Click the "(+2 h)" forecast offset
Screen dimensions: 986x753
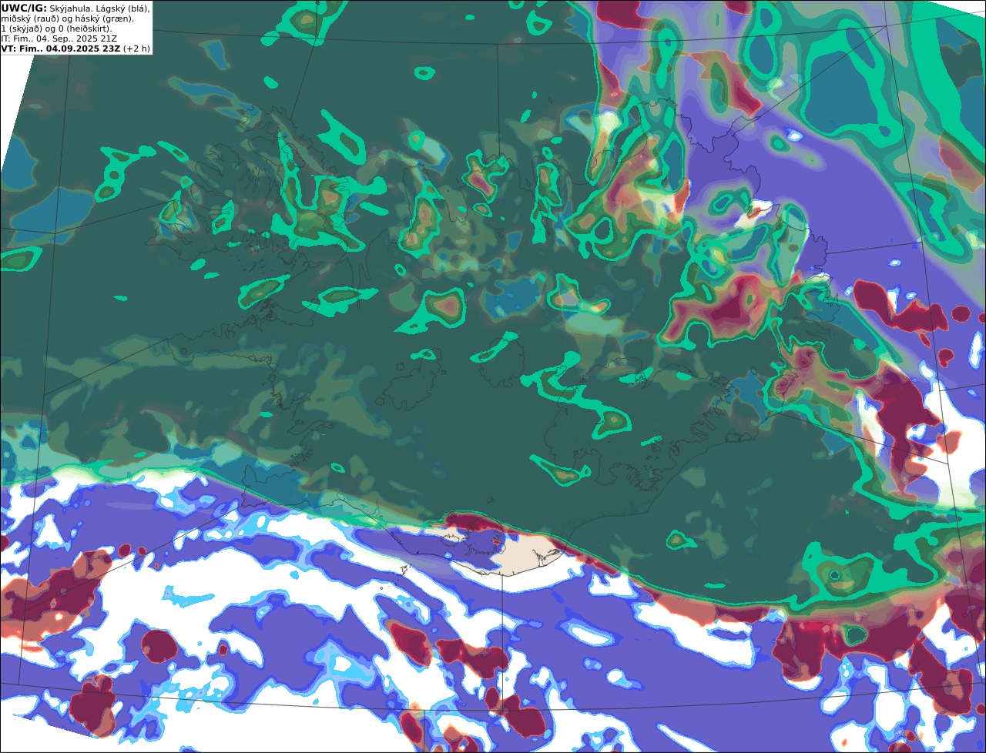pos(136,49)
